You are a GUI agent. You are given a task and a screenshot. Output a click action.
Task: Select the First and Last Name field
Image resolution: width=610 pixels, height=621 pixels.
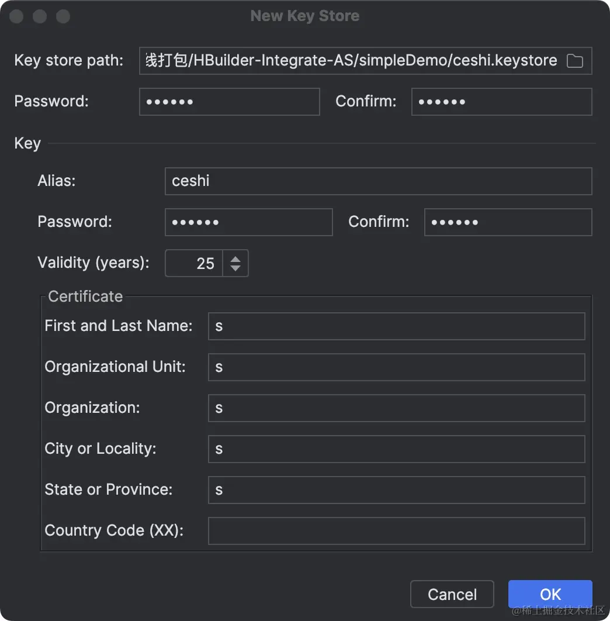(397, 326)
